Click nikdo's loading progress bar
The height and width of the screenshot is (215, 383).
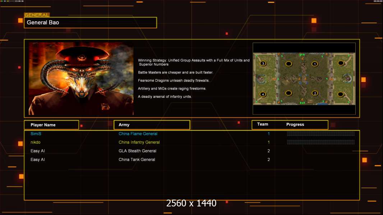[321, 142]
